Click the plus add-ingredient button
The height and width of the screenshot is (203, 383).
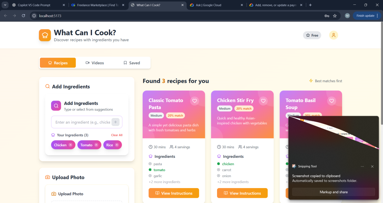click(x=116, y=122)
